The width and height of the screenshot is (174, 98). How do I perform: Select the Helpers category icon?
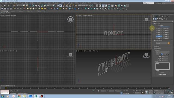(x=162, y=19)
